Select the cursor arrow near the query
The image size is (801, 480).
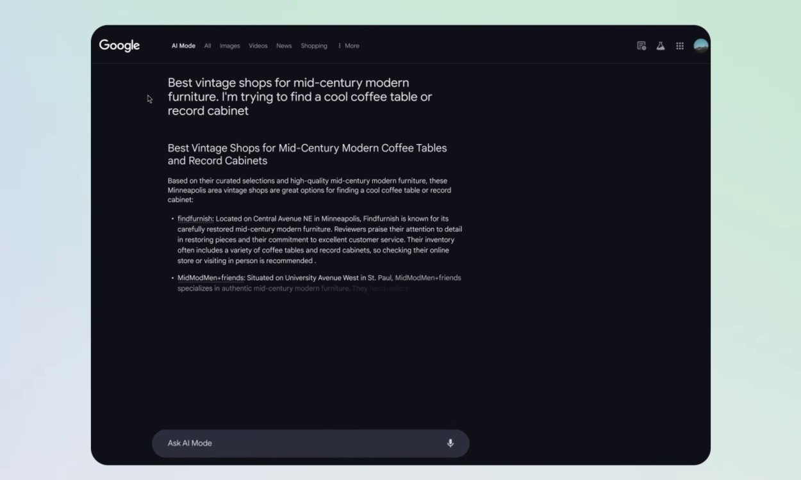tap(149, 99)
